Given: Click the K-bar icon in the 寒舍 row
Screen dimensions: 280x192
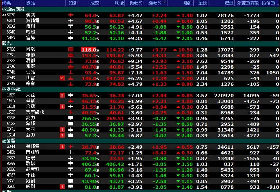Looking at the screenshot, I should coord(71,84).
